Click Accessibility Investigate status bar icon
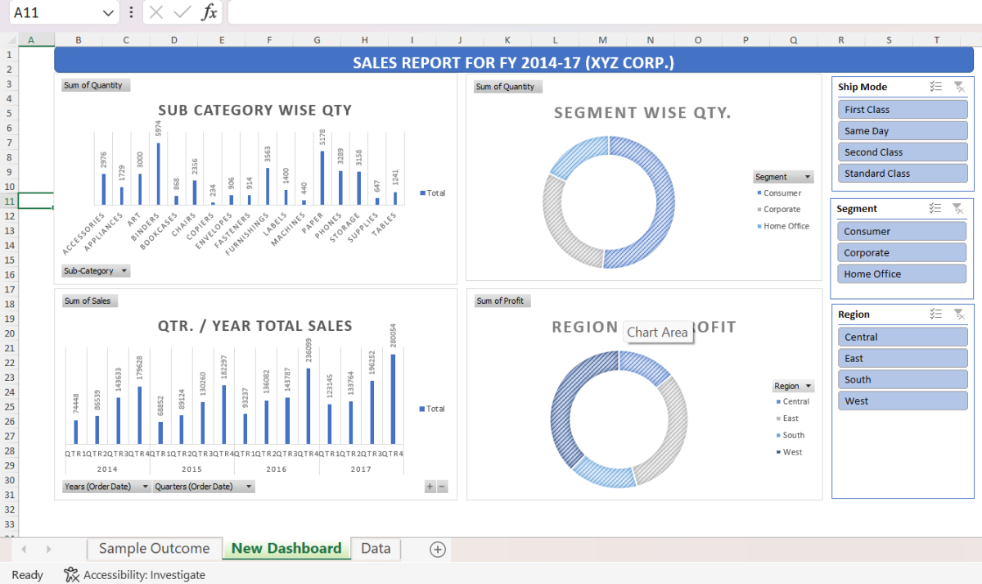The height and width of the screenshot is (584, 982). (x=72, y=575)
